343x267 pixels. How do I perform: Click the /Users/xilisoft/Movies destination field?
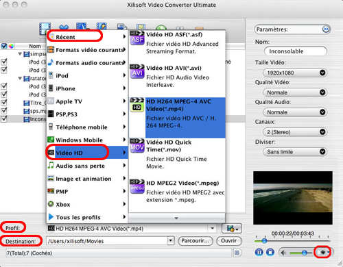pos(107,241)
